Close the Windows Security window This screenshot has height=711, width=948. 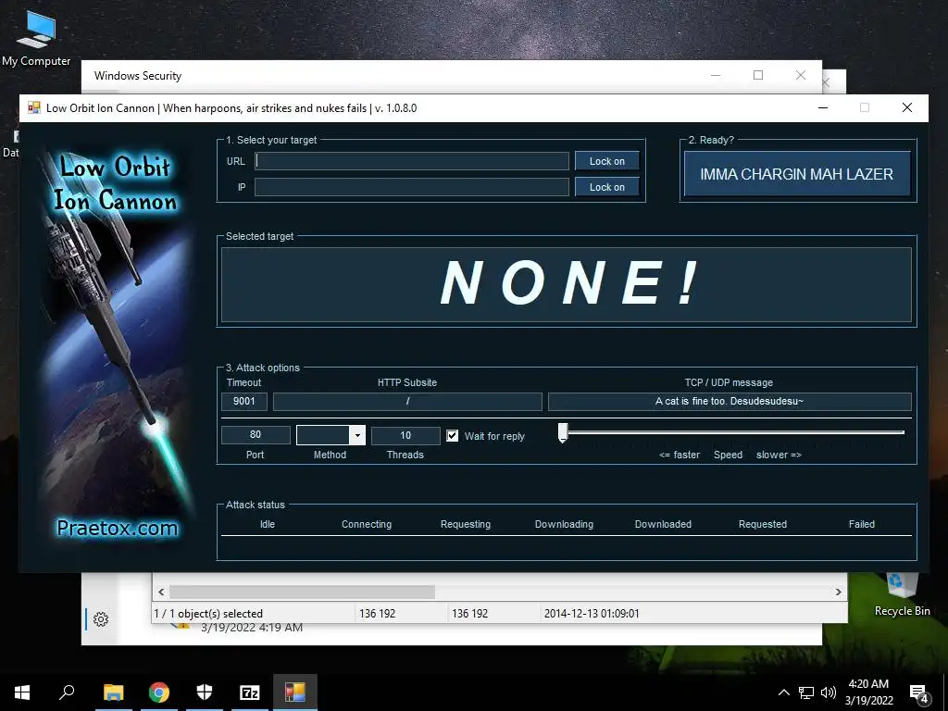click(801, 75)
